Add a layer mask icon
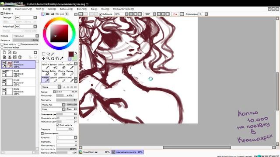280x157 pixels. (x=35, y=52)
